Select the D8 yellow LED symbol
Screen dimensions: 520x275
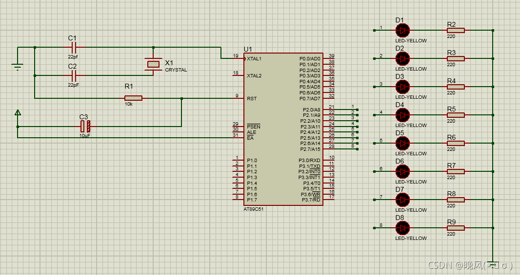(402, 228)
